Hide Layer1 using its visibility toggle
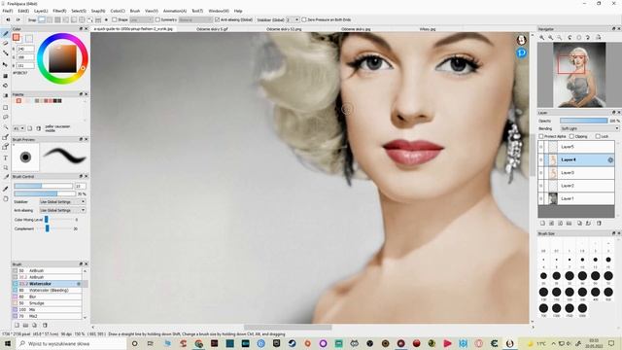The width and height of the screenshot is (622, 350). (x=541, y=198)
